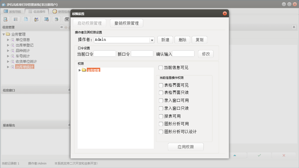Close the 权限设置 dialog
The width and height of the screenshot is (299, 168).
point(225,14)
